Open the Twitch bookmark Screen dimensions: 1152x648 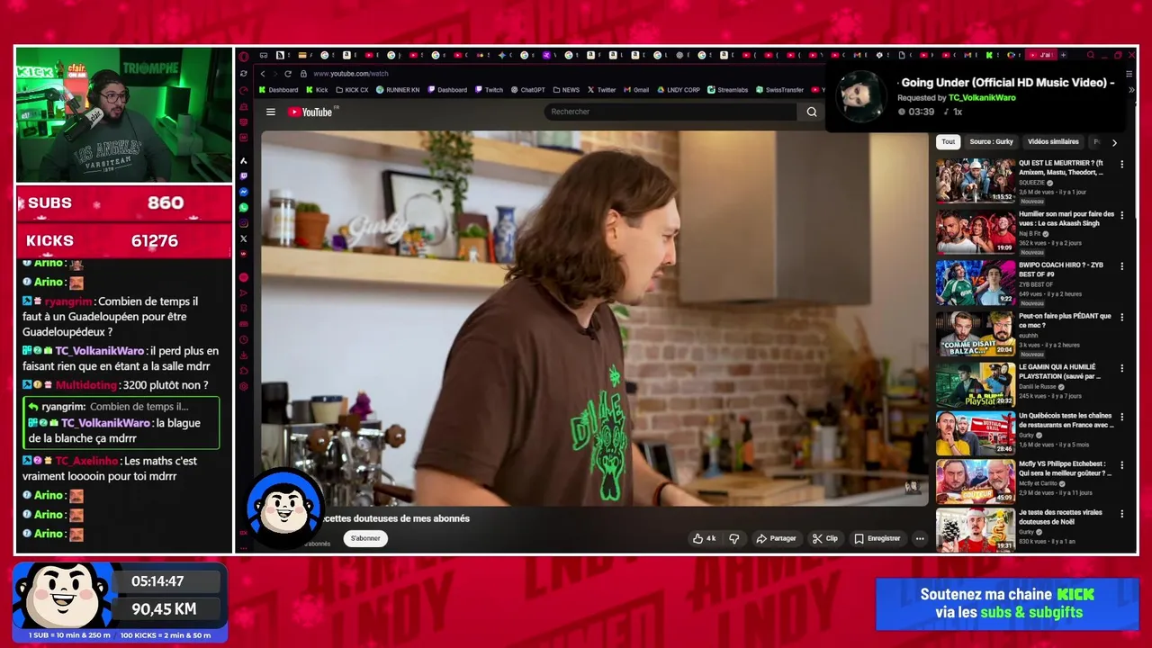pos(489,90)
